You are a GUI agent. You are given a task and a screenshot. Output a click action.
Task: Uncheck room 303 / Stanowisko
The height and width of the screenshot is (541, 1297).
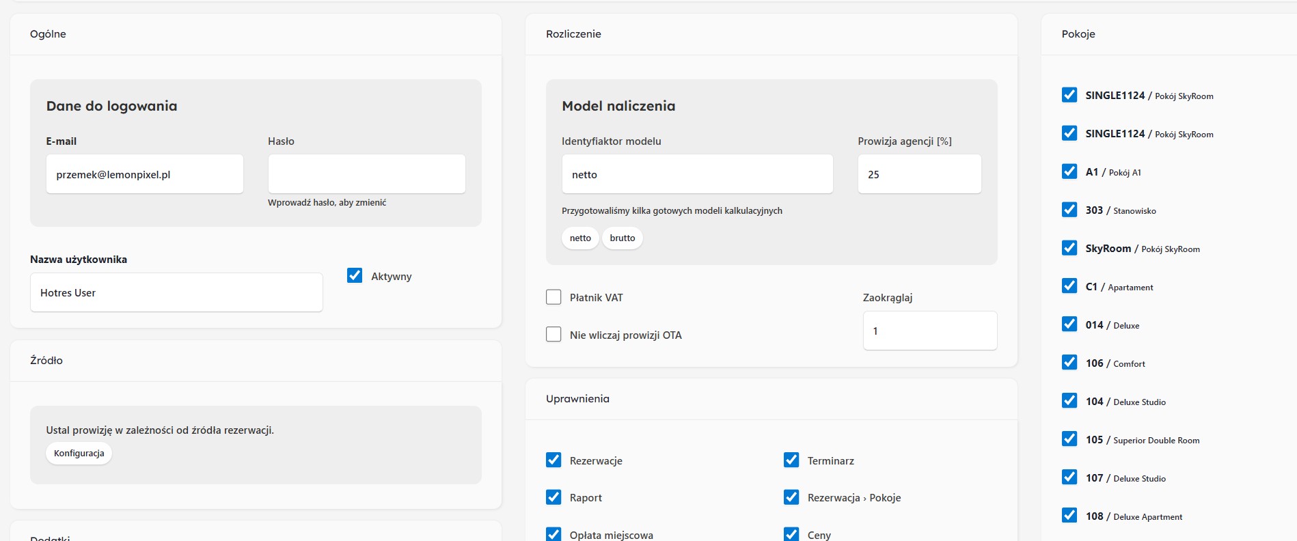click(1069, 210)
